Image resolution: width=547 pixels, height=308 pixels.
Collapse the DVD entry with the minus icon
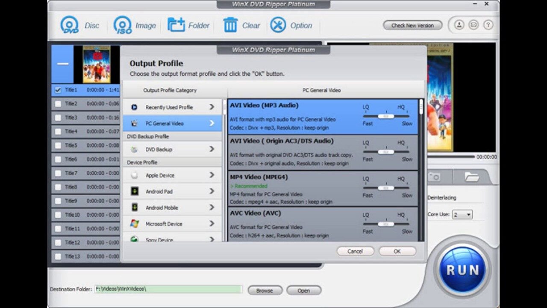pyautogui.click(x=62, y=64)
